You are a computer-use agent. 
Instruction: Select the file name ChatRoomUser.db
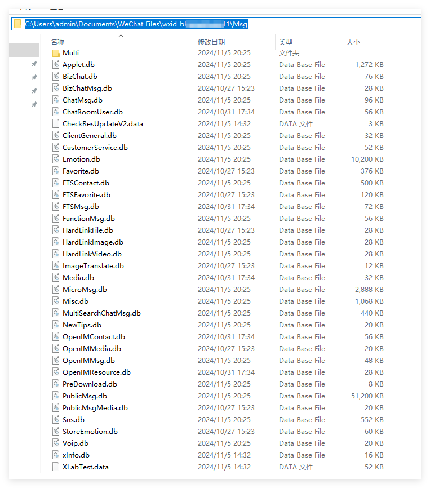tap(92, 112)
